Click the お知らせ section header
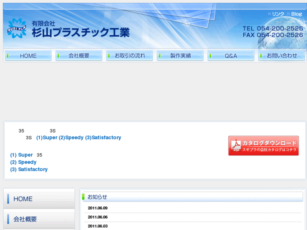 click(193, 197)
